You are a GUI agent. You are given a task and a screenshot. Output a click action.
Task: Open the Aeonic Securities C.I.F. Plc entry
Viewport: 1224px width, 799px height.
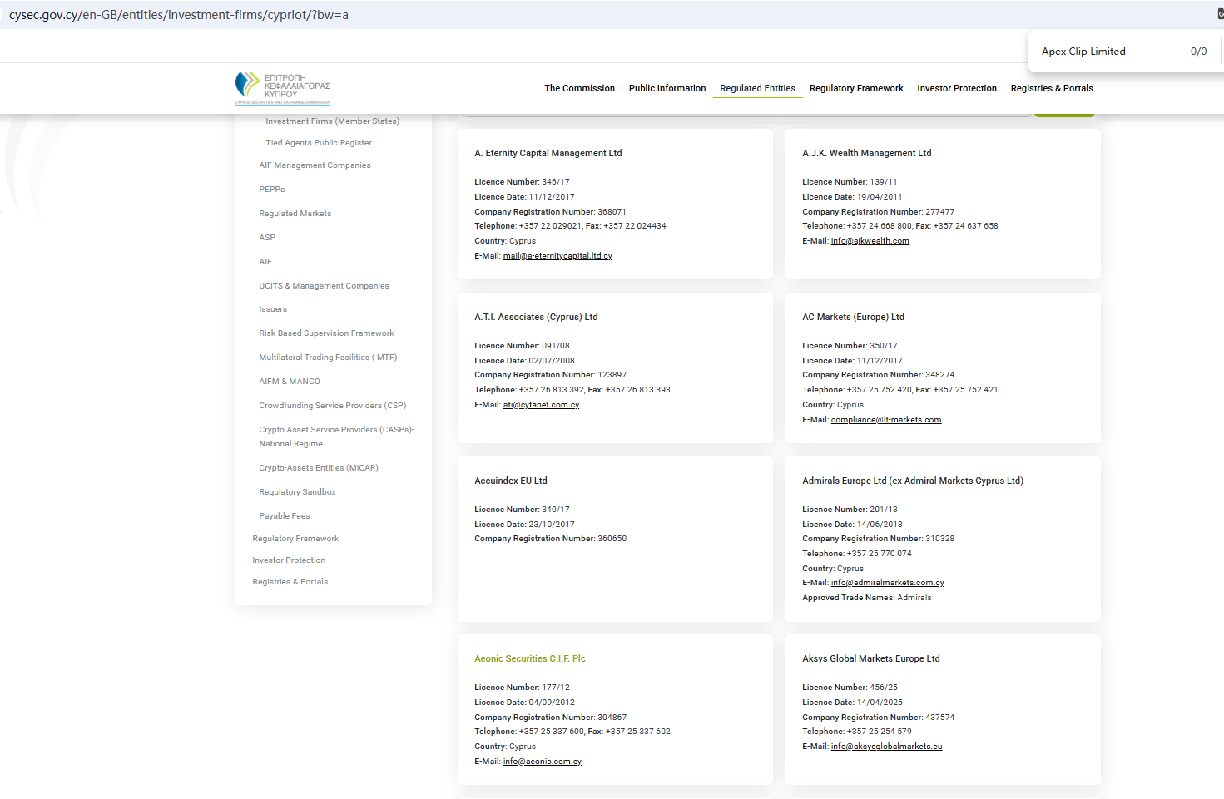point(529,658)
